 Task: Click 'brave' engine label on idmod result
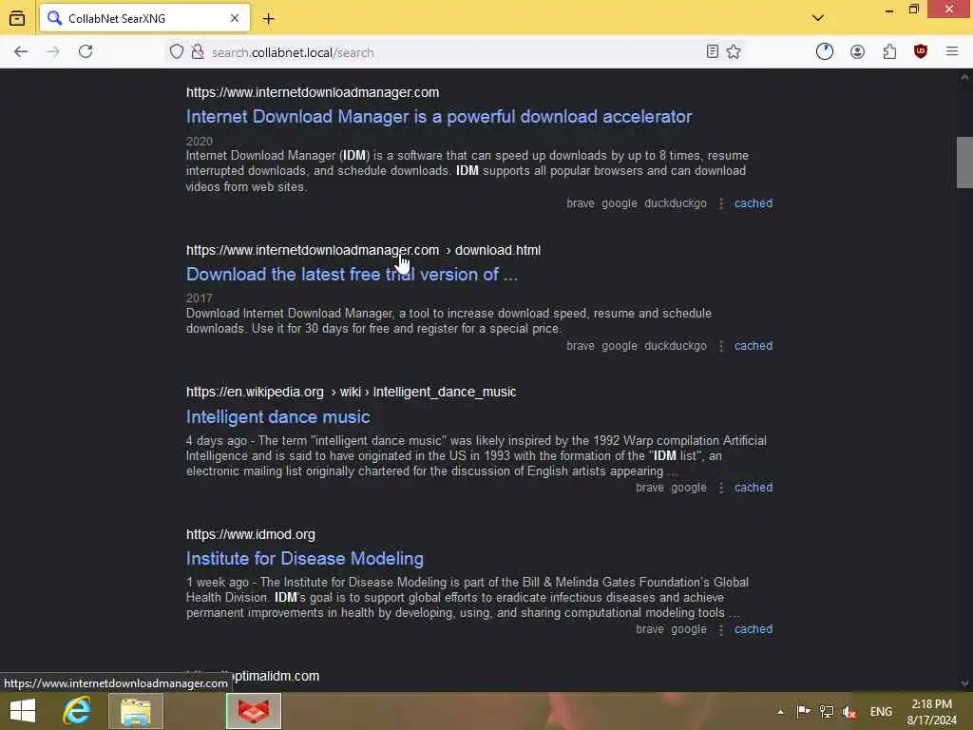coord(650,629)
